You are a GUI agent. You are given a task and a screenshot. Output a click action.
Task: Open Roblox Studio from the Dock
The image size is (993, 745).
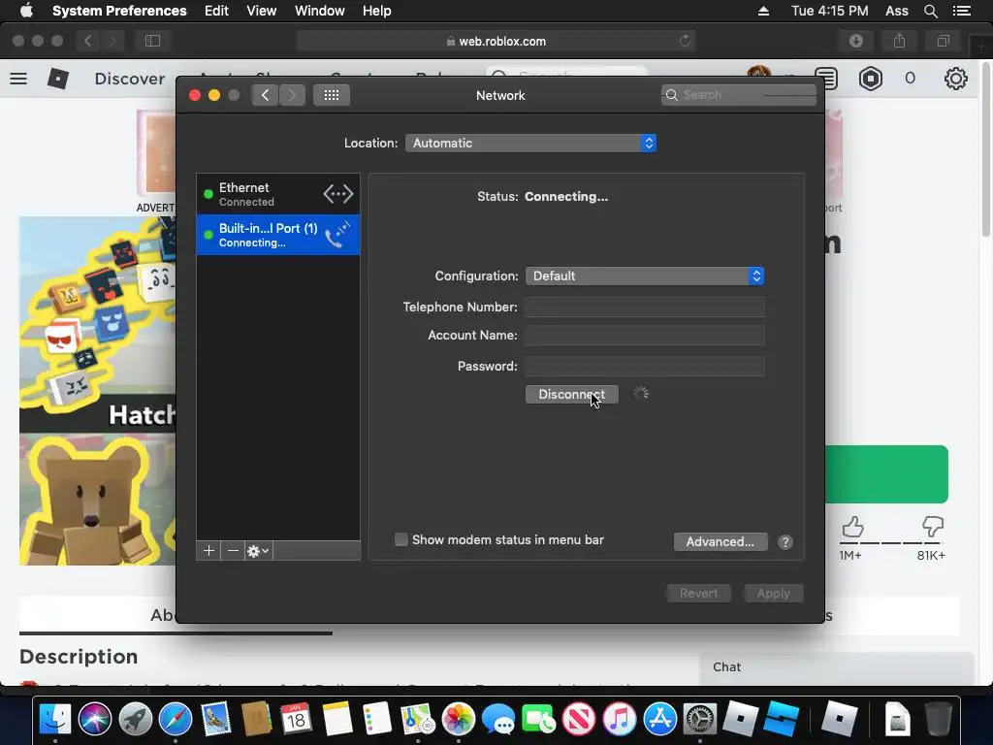coord(781,719)
